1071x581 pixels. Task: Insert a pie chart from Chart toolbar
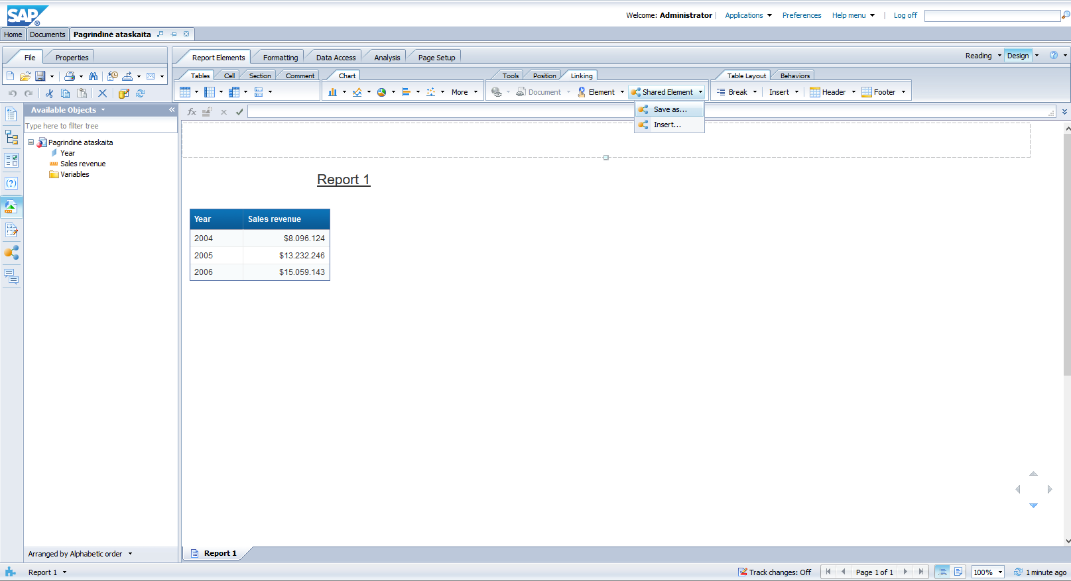point(382,92)
